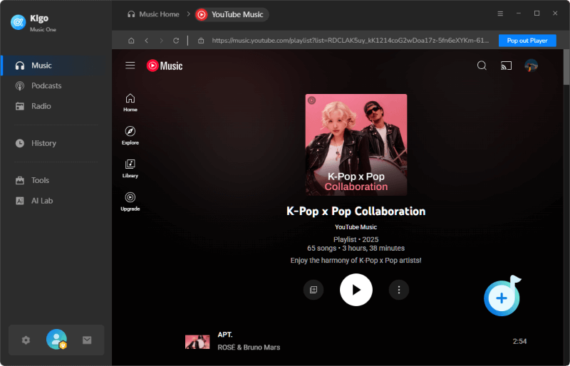Open History section in sidebar
Screen dimensions: 570x366
43,143
